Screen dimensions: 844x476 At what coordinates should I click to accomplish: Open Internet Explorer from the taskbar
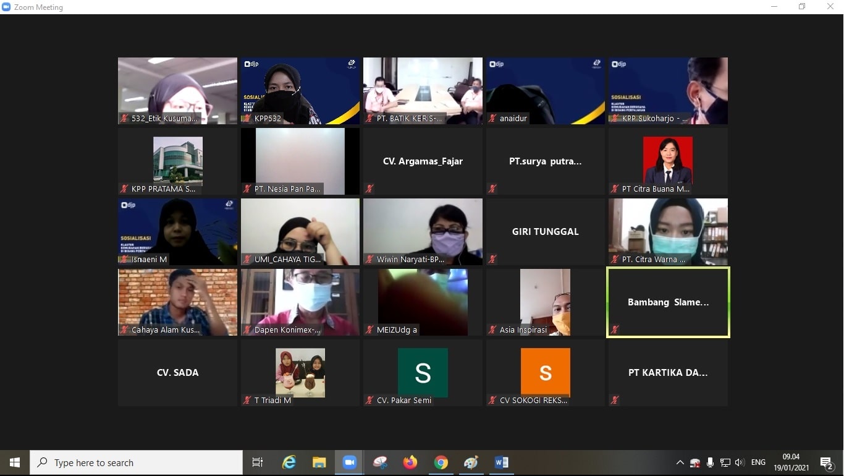[x=289, y=462]
